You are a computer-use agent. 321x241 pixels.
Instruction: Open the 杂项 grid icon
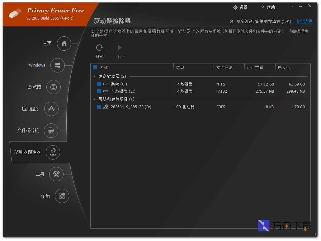[x=62, y=196]
